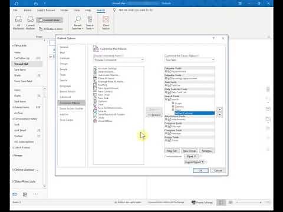The image size is (283, 212).
Task: Select Current Folder scope in ribbon
Action: [x=50, y=20]
